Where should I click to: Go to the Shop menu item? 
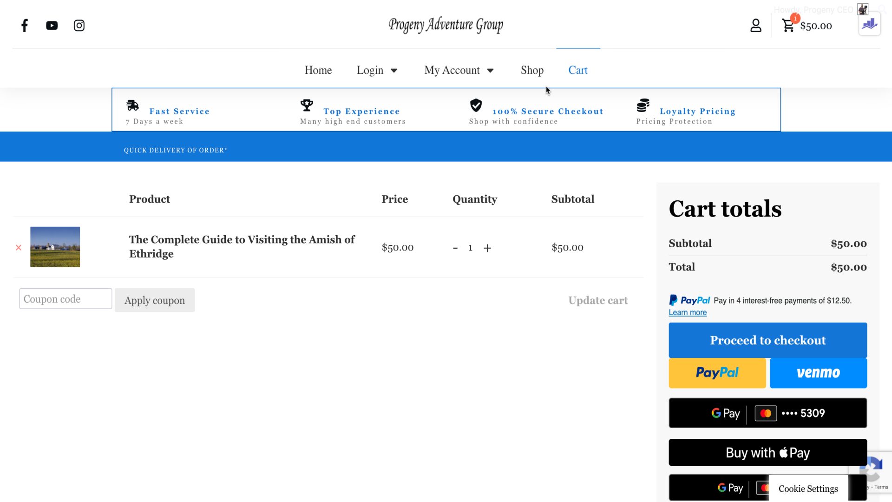(532, 70)
